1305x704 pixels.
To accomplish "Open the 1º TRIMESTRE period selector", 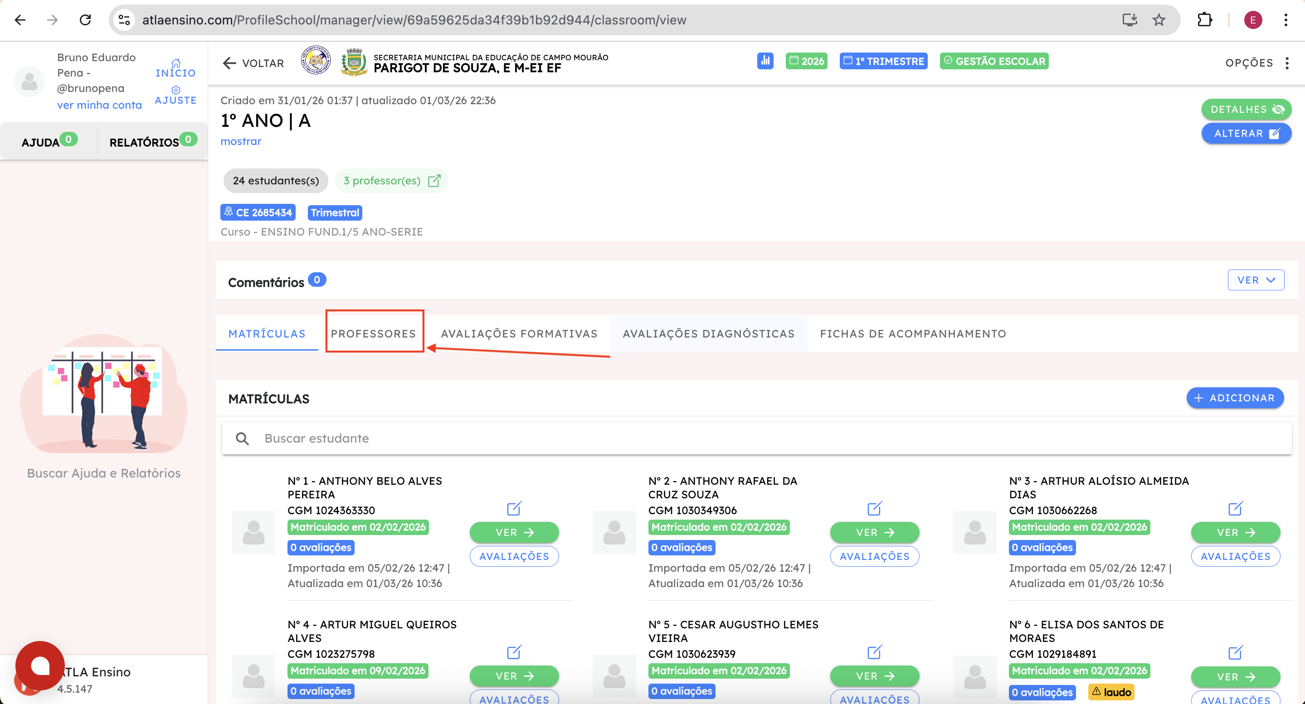I will pyautogui.click(x=883, y=61).
